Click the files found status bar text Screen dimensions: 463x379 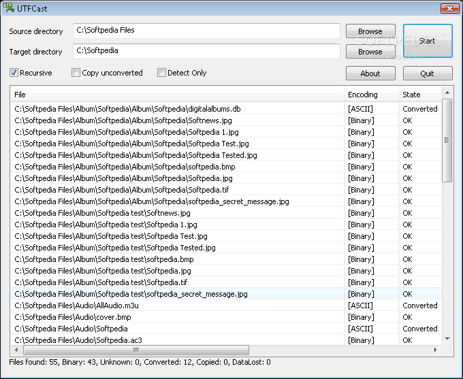pyautogui.click(x=140, y=362)
